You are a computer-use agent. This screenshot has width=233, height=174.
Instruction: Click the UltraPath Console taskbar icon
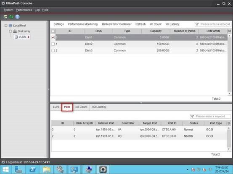pyautogui.click(x=103, y=169)
